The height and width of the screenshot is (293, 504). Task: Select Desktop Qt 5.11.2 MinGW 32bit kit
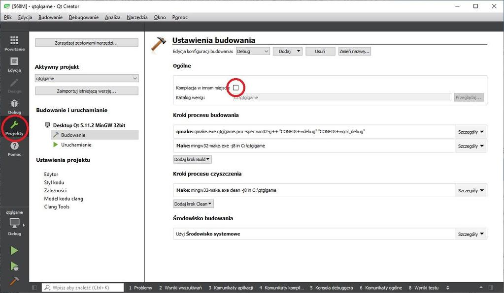click(89, 125)
